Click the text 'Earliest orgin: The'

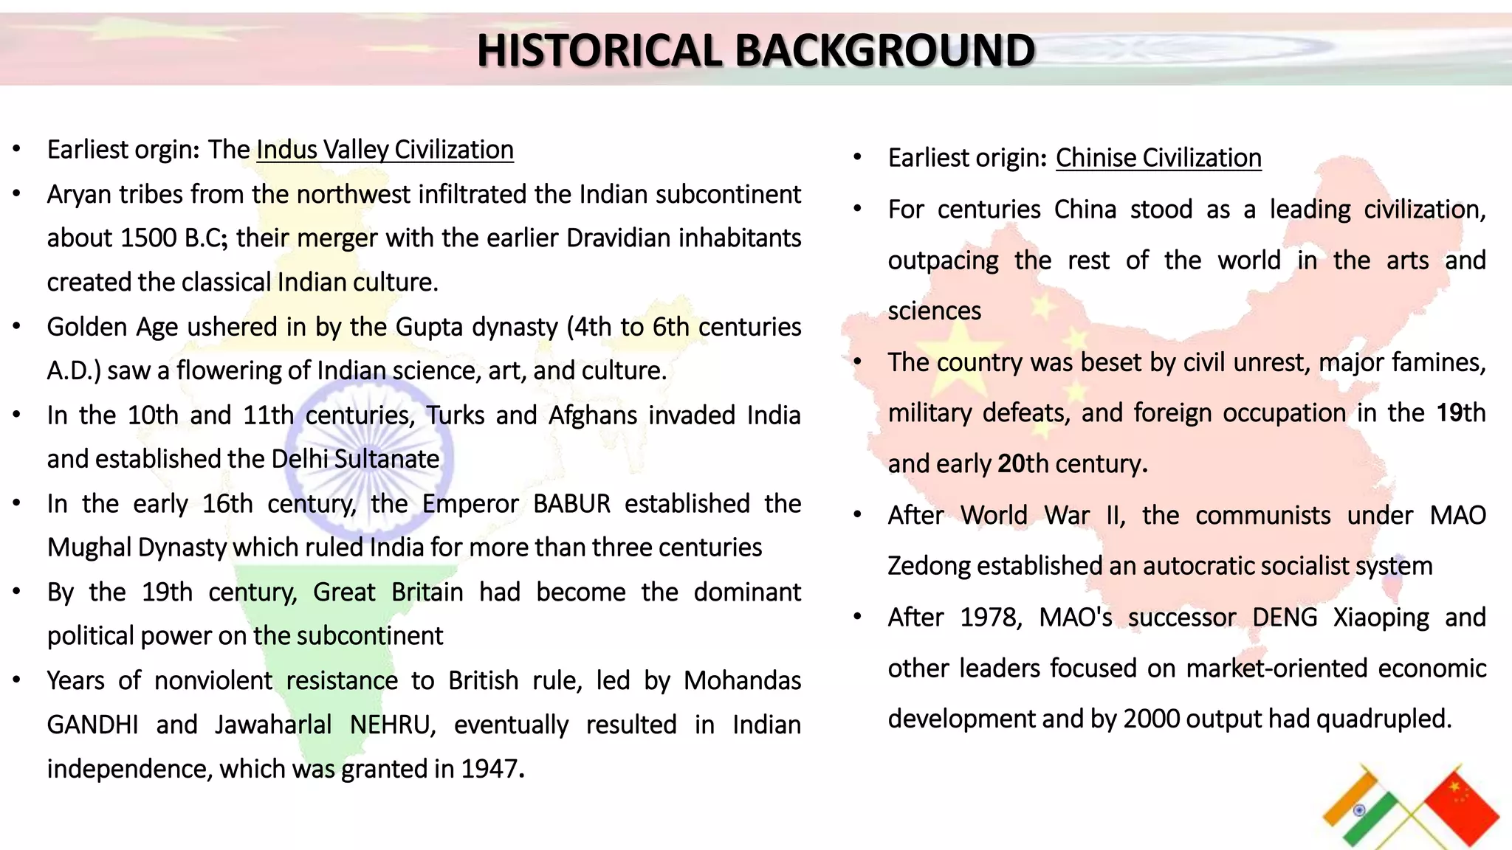[148, 150]
